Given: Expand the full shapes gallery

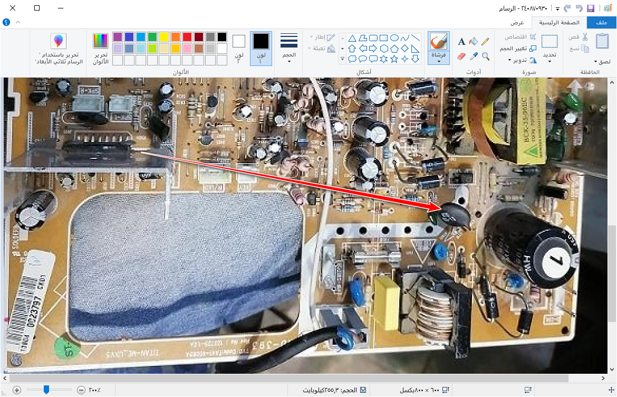Looking at the screenshot, I should click(342, 59).
